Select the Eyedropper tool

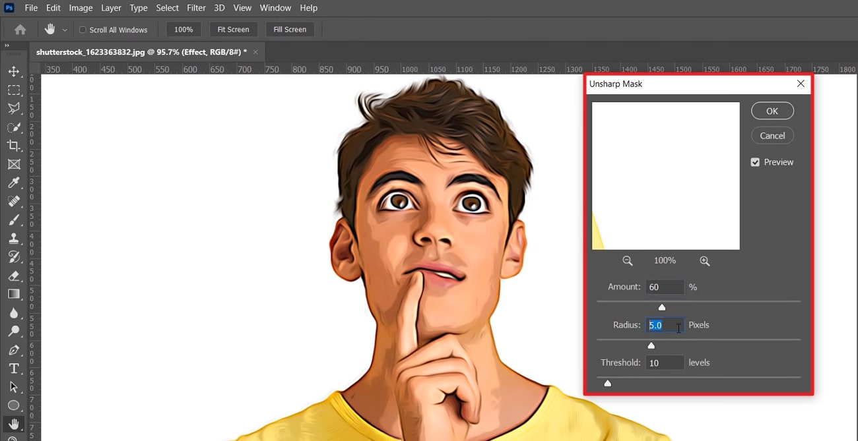click(x=14, y=183)
